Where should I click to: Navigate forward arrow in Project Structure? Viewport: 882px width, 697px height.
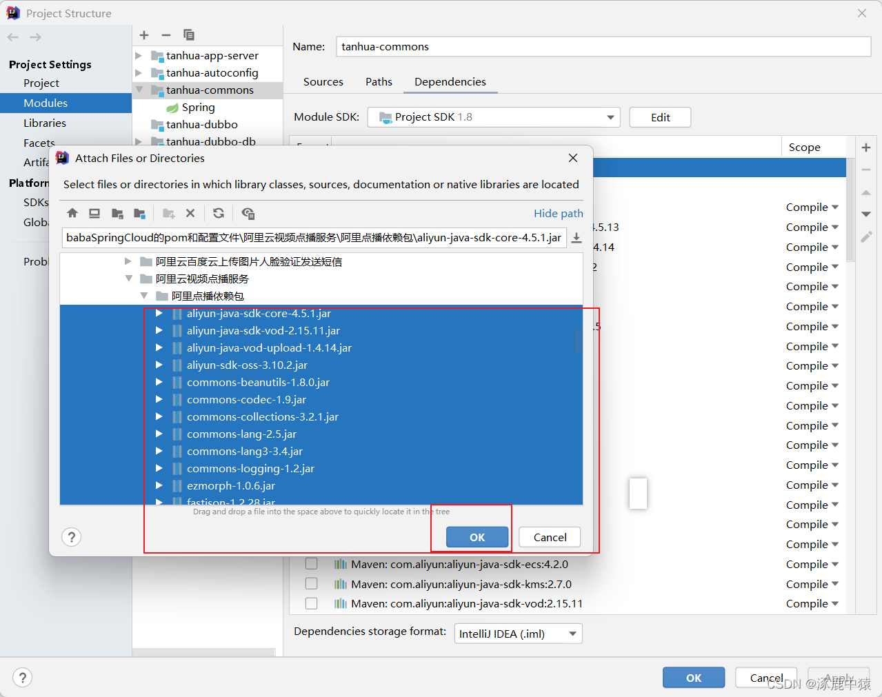(x=35, y=37)
